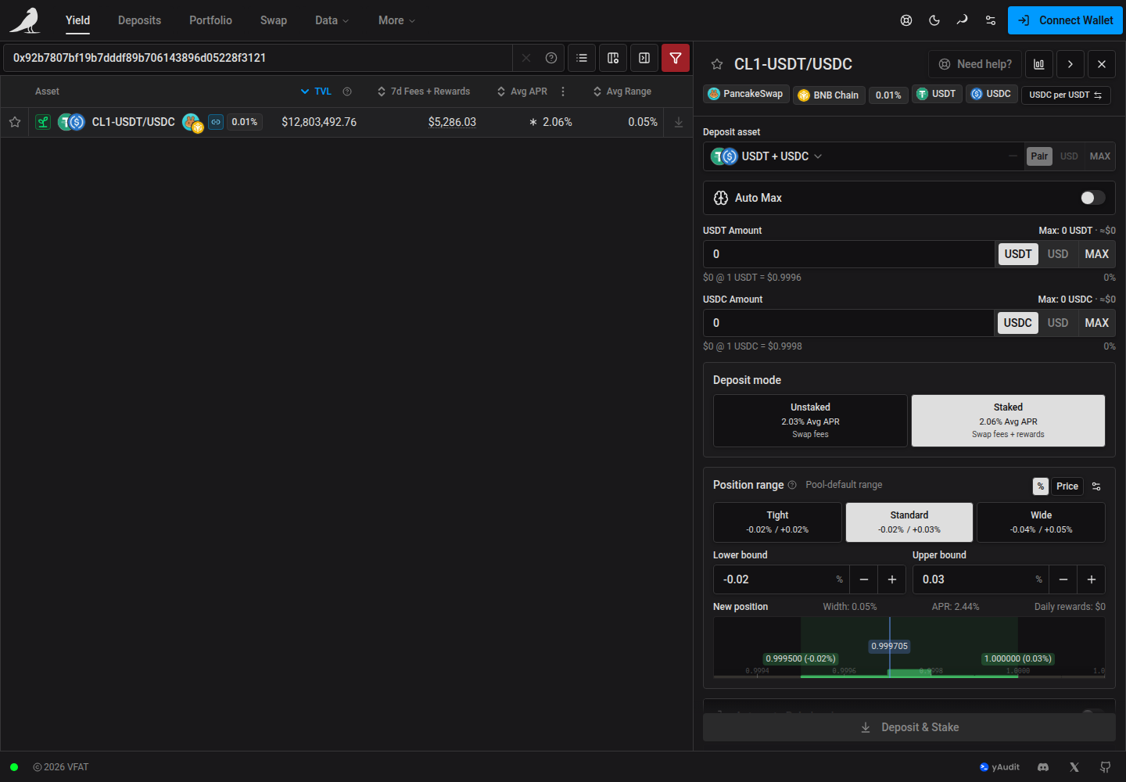Select Pair deposit mode
This screenshot has height=782, width=1126.
[1039, 156]
